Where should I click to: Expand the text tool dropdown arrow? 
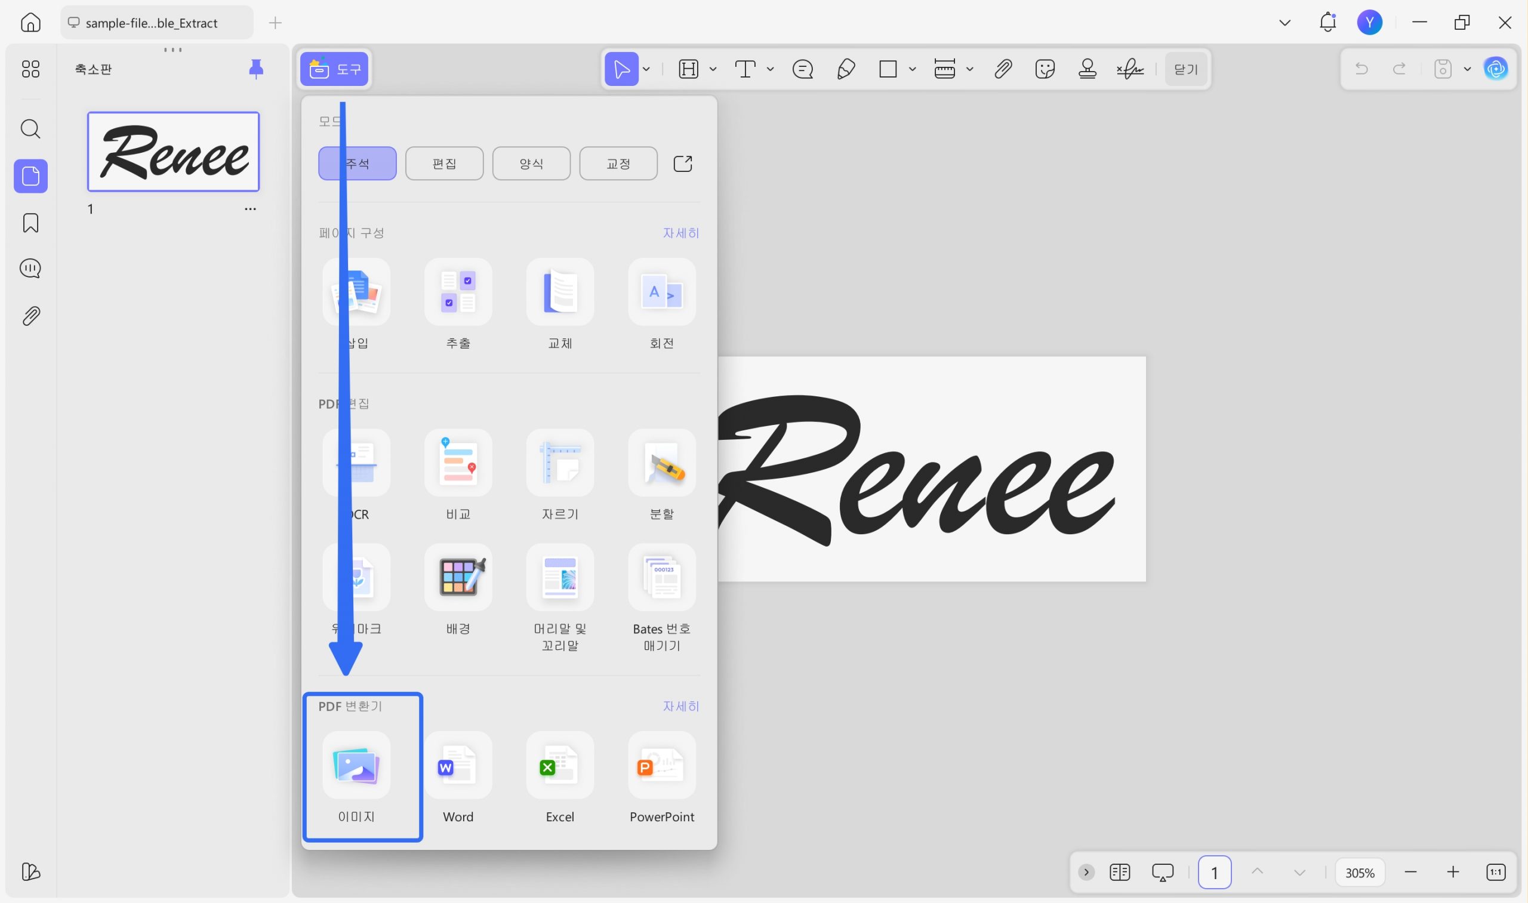pyautogui.click(x=771, y=69)
